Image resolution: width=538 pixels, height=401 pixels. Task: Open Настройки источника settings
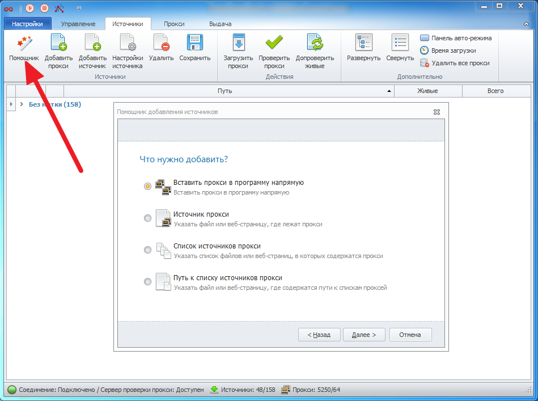click(127, 44)
